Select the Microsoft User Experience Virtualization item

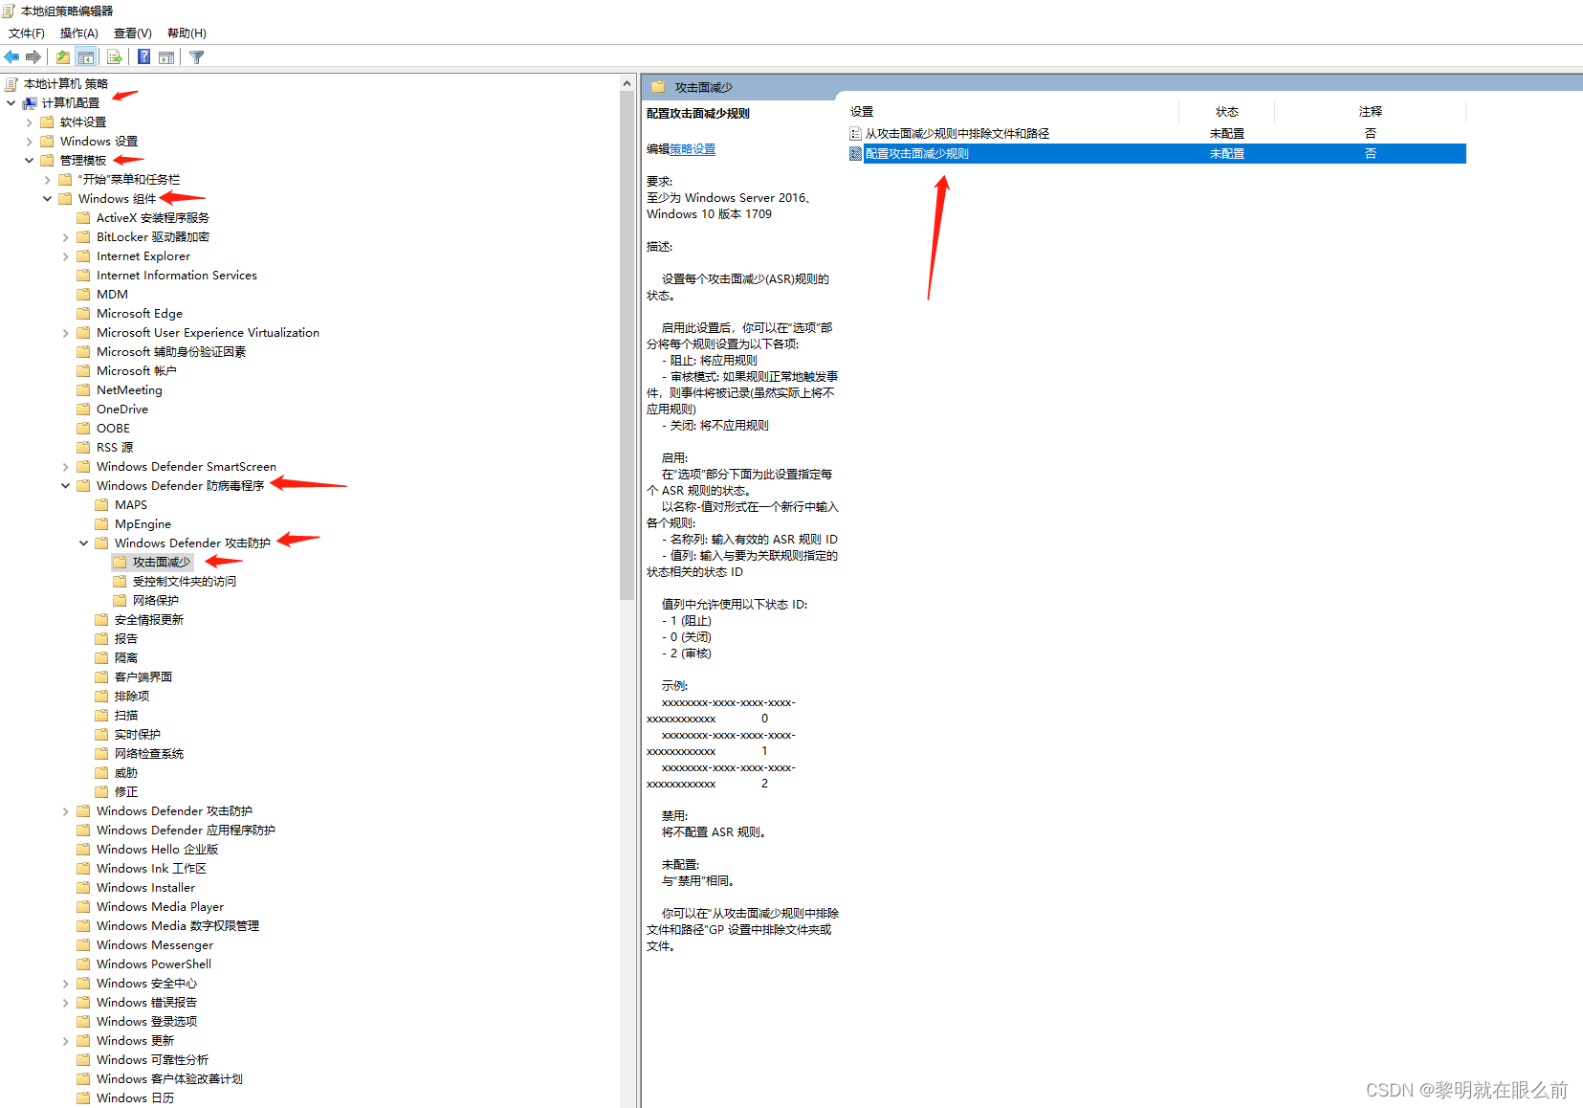(208, 333)
